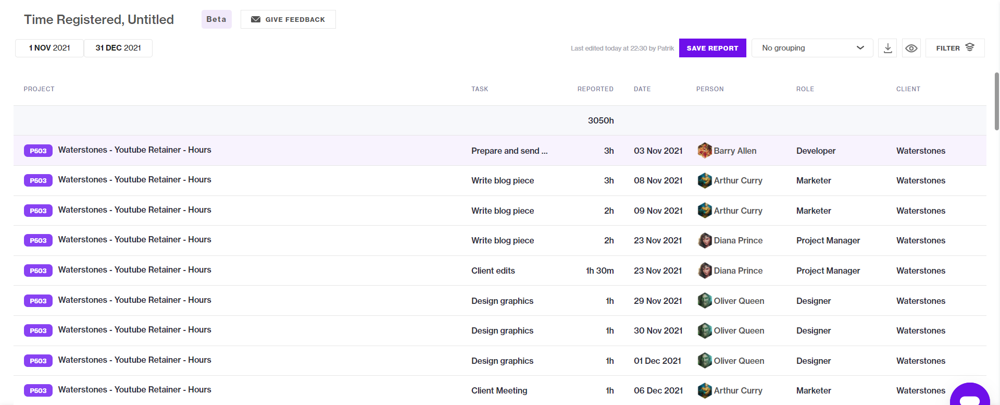The height and width of the screenshot is (405, 1000).
Task: Click the Client column header
Action: point(908,89)
